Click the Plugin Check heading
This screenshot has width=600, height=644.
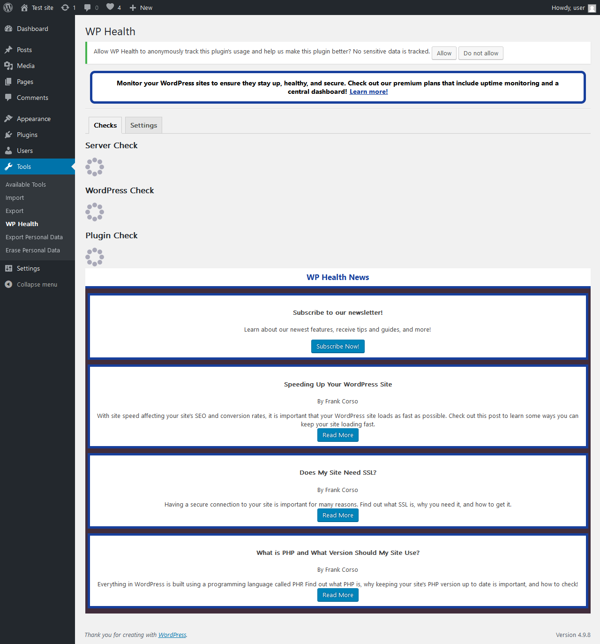click(112, 235)
